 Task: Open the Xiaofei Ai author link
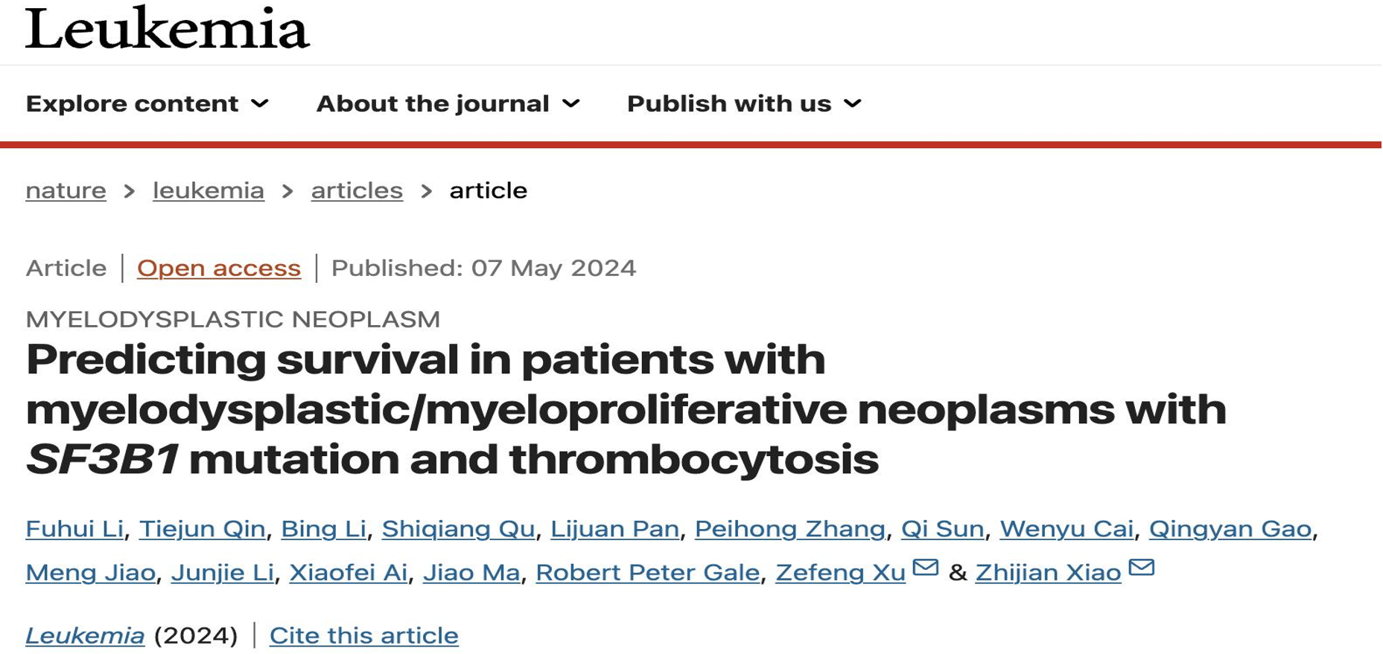349,572
